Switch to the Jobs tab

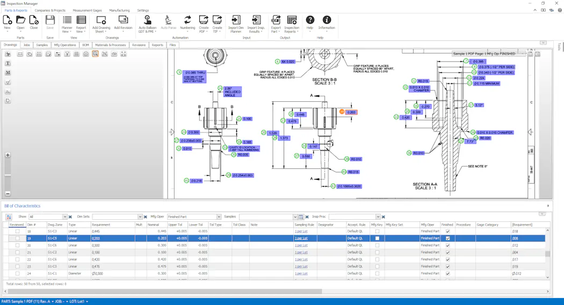27,45
